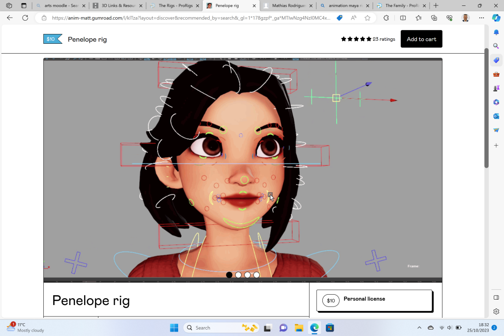504x336 pixels.
Task: Select the fourth image carousel dot
Action: 256,275
